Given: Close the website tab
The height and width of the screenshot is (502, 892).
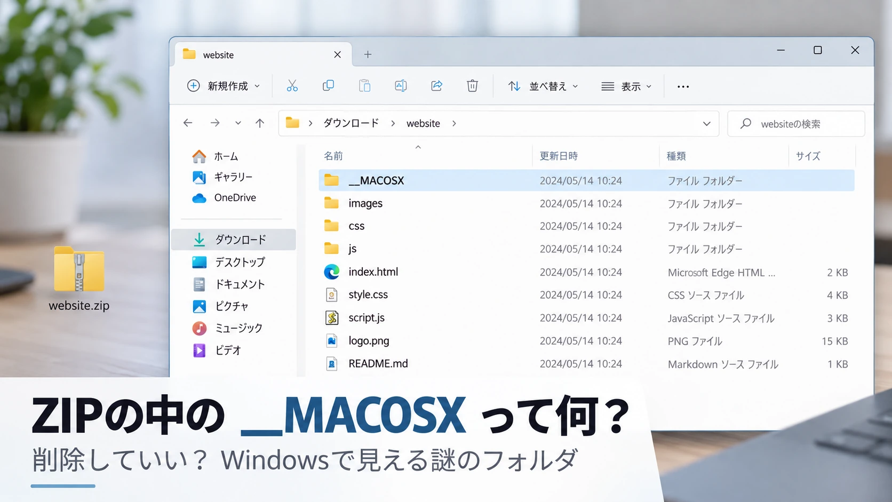Looking at the screenshot, I should coord(337,54).
